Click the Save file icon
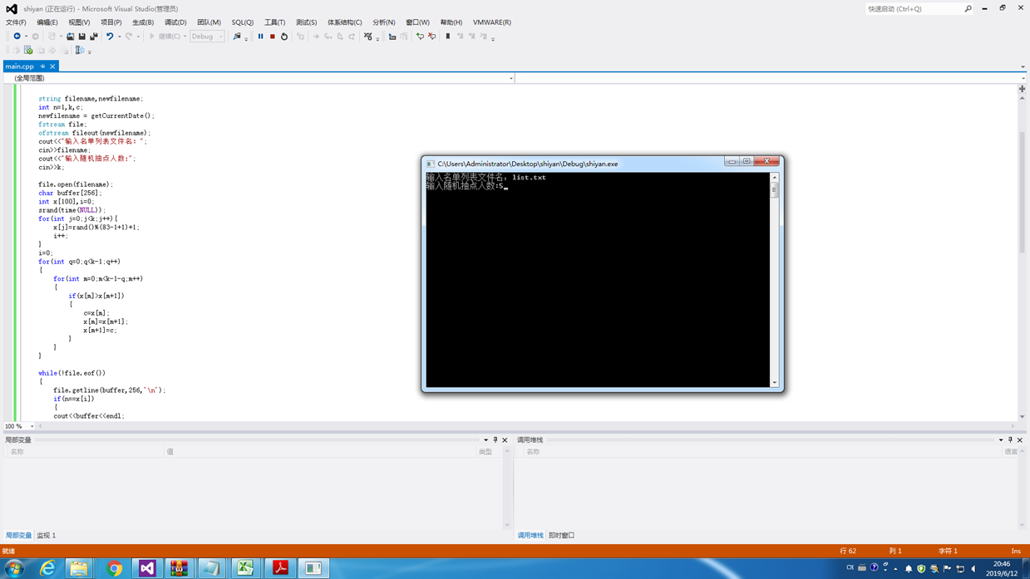Screen dimensions: 1030x579 [x=82, y=37]
